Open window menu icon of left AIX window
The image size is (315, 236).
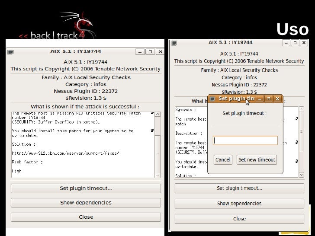tap(10, 52)
